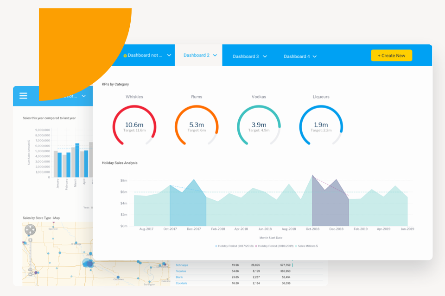Select the Whiskies KPI gauge
The image size is (445, 296).
click(134, 125)
